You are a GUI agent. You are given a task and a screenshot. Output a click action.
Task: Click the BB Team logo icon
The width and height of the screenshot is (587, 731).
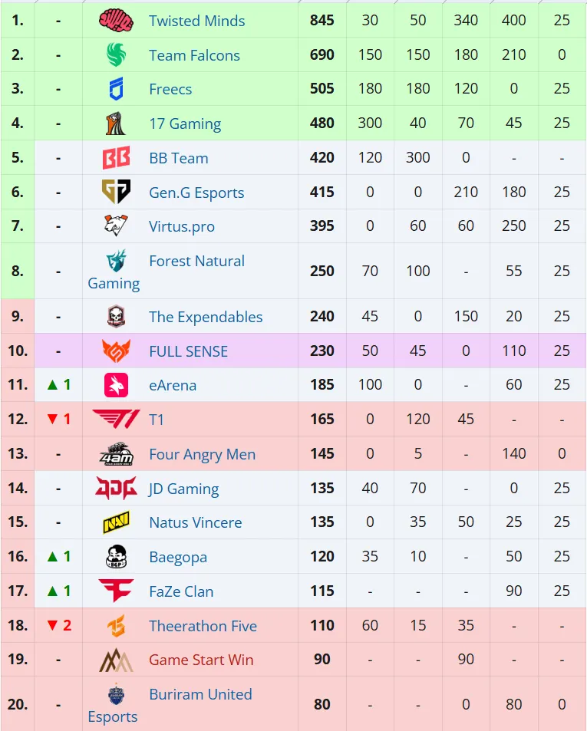(116, 158)
